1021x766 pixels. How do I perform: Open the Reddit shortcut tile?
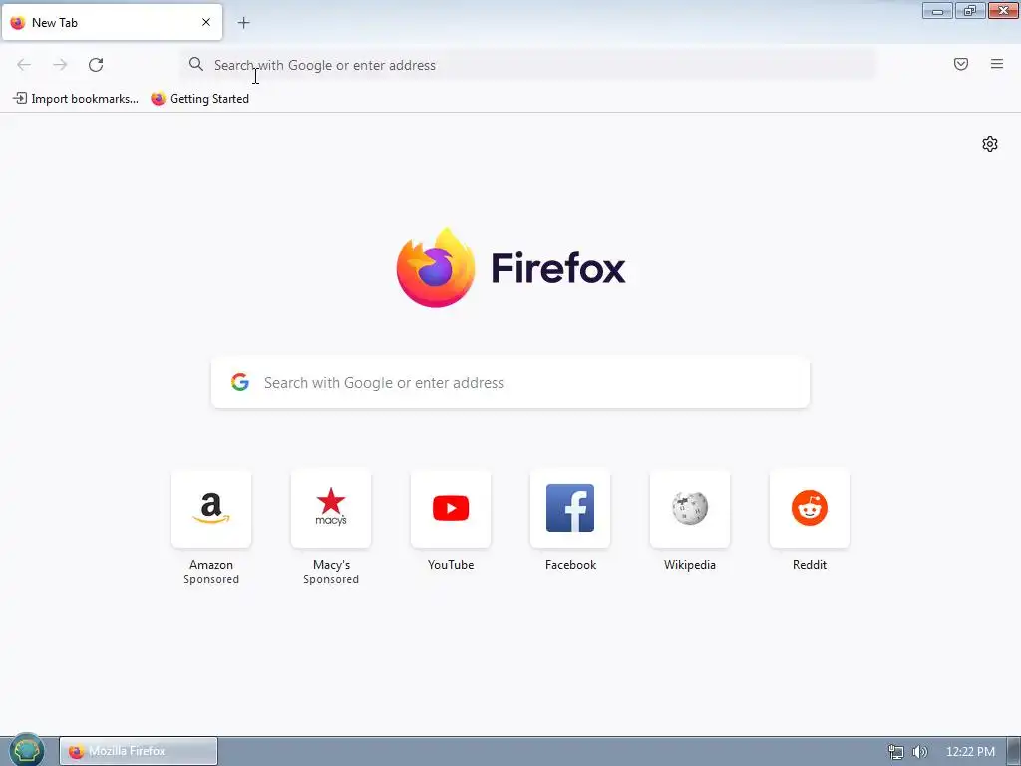810,508
